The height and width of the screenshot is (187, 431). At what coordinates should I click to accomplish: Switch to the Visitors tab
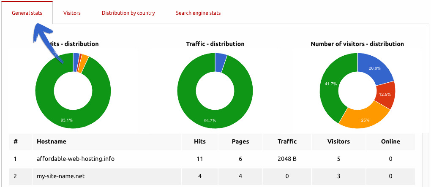(72, 13)
